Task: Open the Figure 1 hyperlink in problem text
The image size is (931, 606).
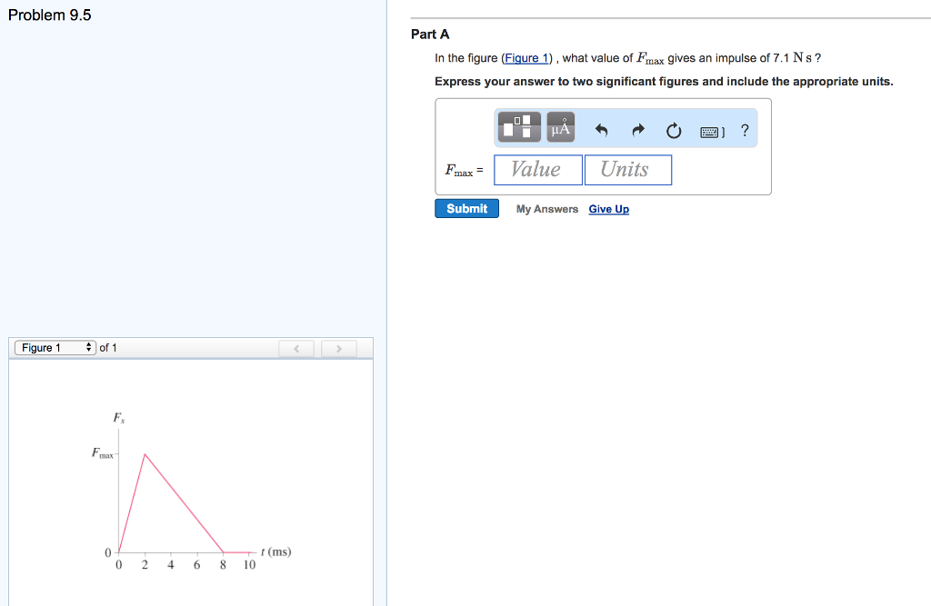Action: pyautogui.click(x=526, y=57)
